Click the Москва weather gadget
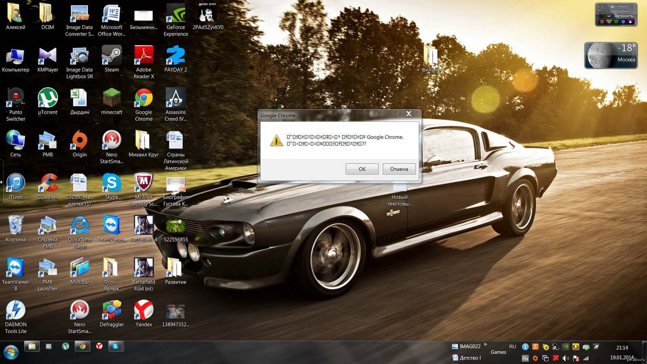Viewport: 647px width, 364px height. pyautogui.click(x=611, y=55)
